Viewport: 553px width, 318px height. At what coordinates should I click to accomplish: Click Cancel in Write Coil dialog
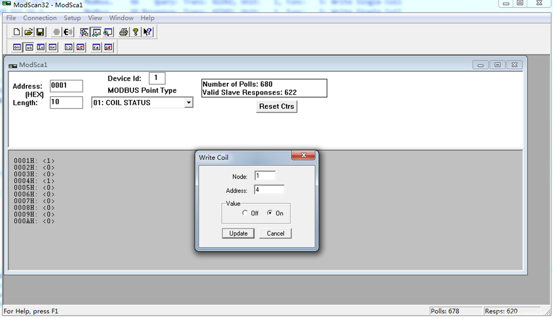[x=275, y=233]
